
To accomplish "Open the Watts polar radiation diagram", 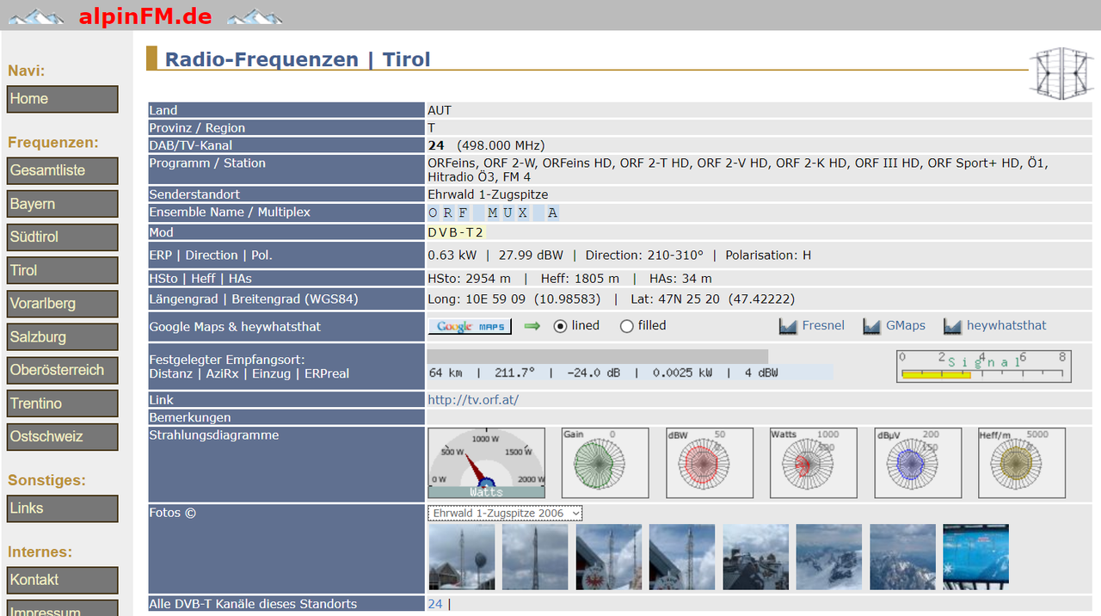I will point(814,463).
